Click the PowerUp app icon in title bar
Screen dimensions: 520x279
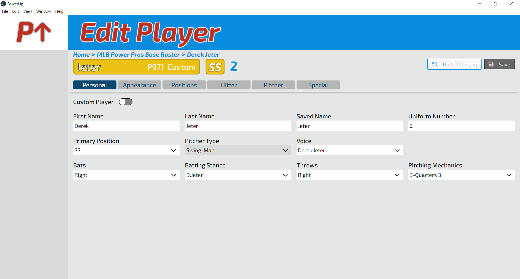[x=3, y=4]
